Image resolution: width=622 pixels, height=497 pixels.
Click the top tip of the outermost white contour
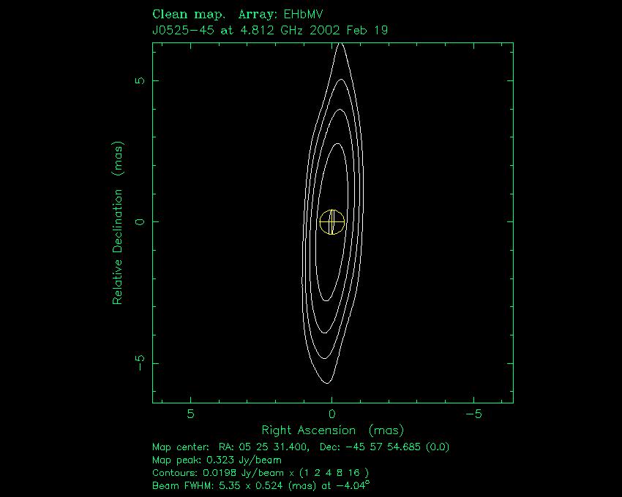coord(340,44)
